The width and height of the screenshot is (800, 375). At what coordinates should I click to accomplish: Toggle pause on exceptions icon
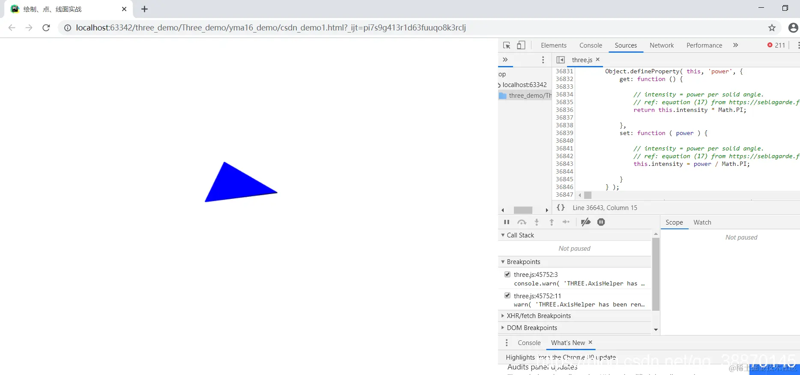[x=601, y=222]
